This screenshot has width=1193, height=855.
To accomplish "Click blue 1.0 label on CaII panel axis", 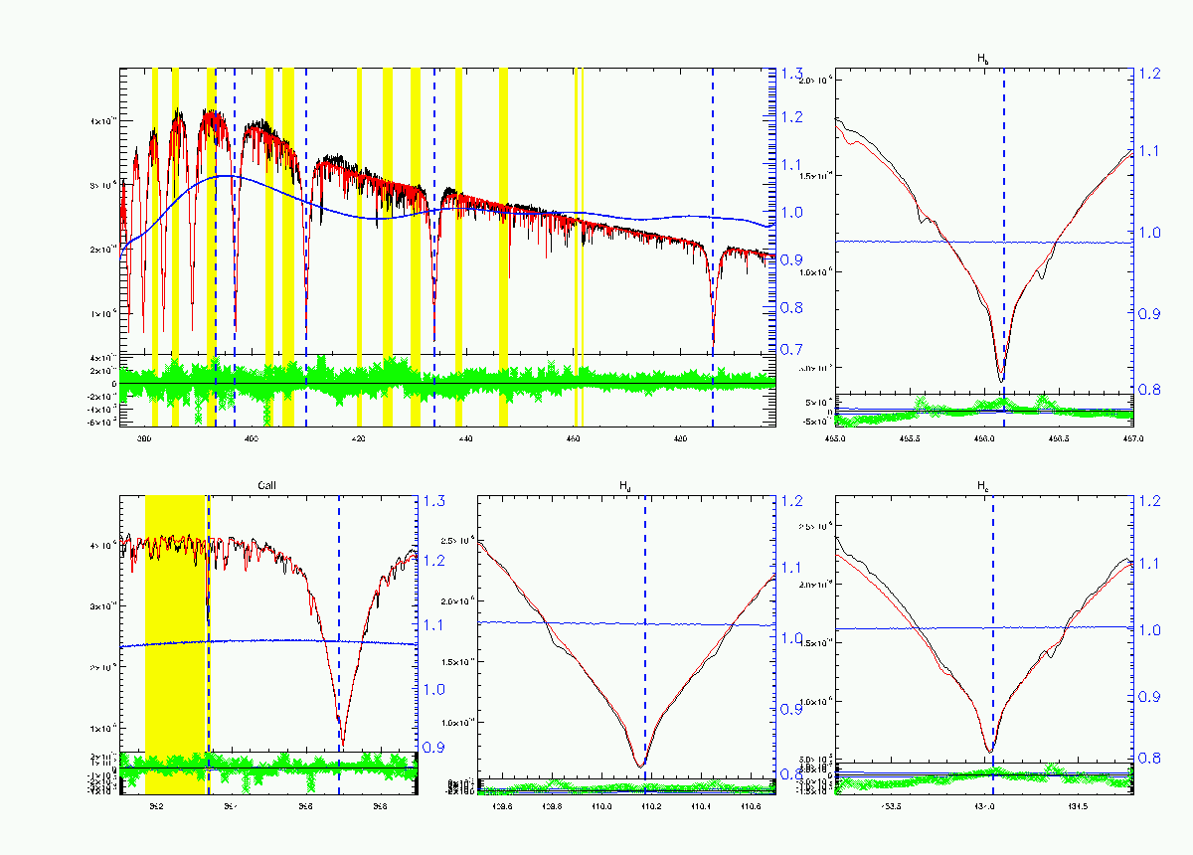I will pyautogui.click(x=435, y=689).
